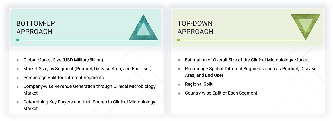Click the teal dot under Bottom-Up Approach
The height and width of the screenshot is (121, 333).
(18, 40)
